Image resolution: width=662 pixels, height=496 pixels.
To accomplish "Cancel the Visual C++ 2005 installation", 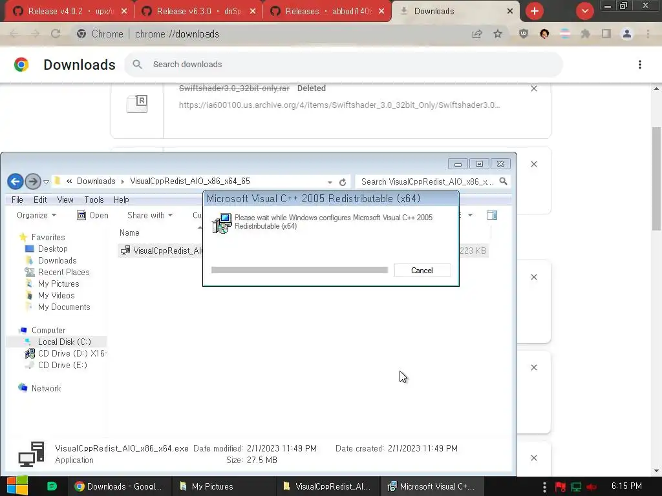I will (x=422, y=271).
